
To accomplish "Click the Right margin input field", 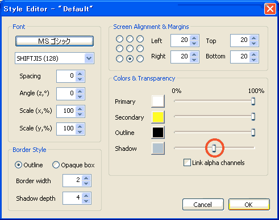I will [x=180, y=57].
